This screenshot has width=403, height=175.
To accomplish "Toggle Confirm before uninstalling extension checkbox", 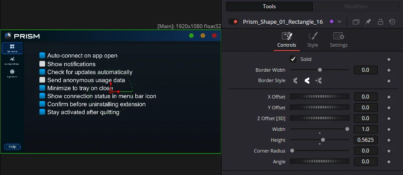I will (x=42, y=104).
